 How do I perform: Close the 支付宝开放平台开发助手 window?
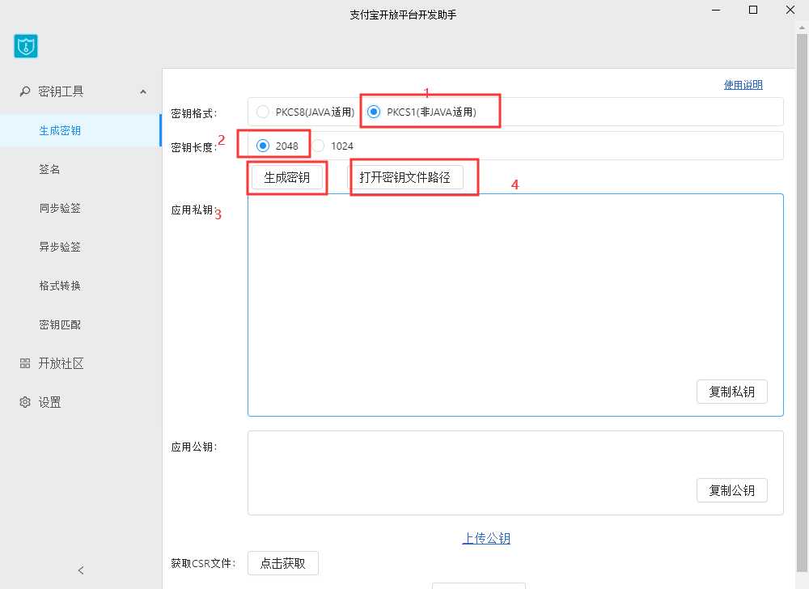pos(790,10)
